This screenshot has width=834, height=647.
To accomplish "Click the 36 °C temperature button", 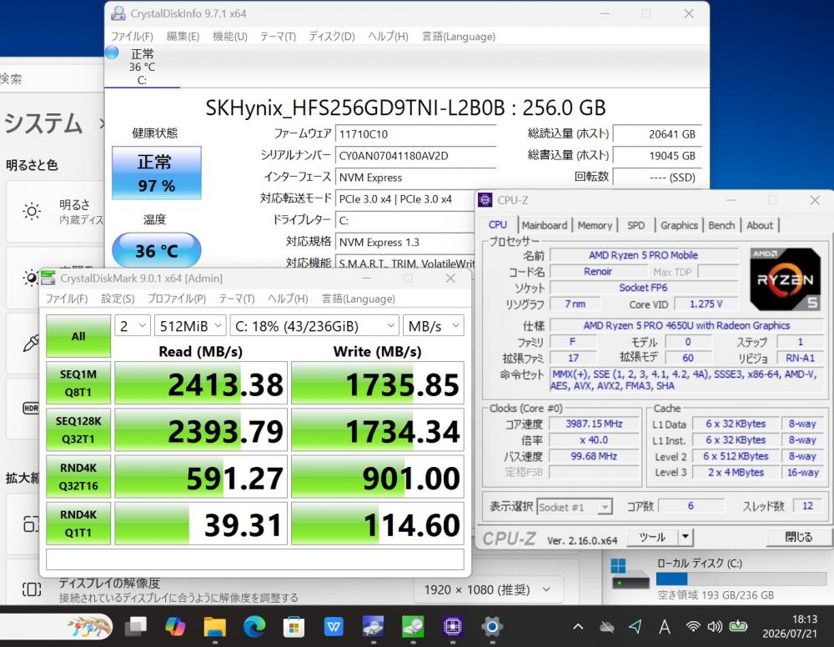I will click(157, 250).
